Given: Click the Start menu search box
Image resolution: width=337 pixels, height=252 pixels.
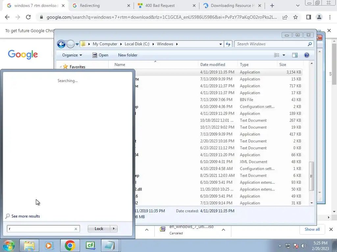Looking at the screenshot, I should point(43,229).
